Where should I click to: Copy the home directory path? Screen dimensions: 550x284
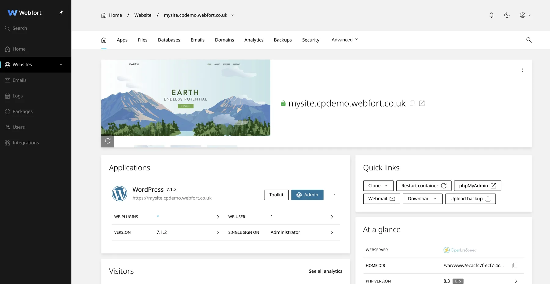pos(515,265)
